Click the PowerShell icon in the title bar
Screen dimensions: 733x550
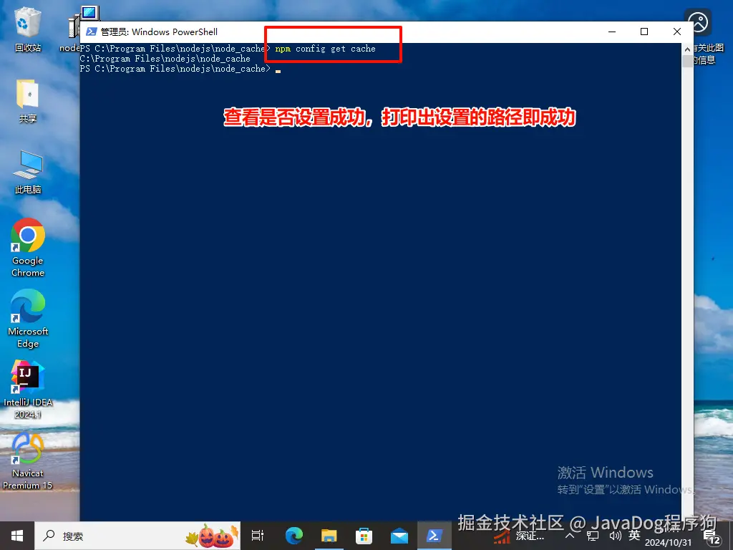point(91,32)
